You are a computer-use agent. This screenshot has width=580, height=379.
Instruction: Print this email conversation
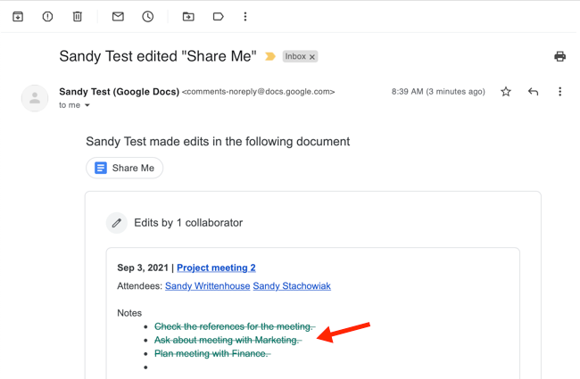[559, 56]
